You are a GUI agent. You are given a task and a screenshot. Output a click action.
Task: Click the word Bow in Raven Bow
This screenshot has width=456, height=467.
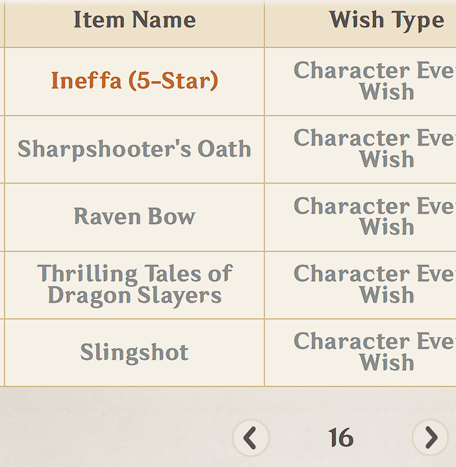172,216
